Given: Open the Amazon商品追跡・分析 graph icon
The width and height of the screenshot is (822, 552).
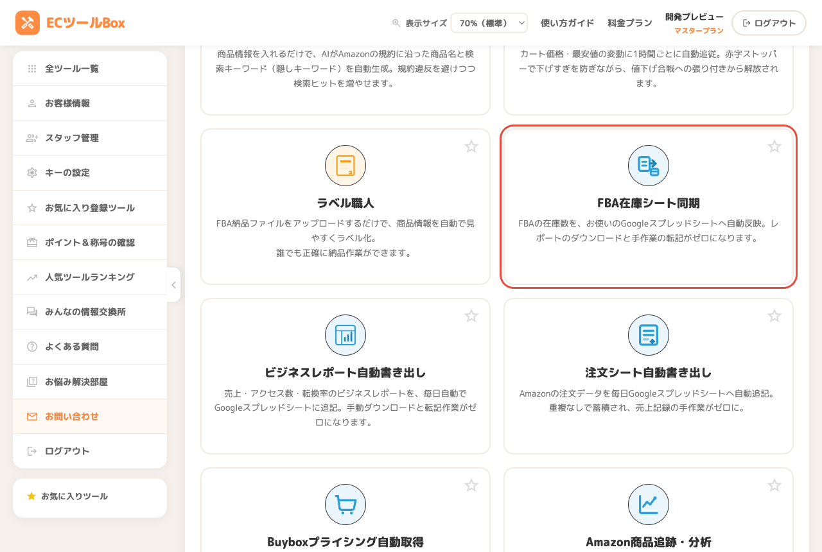Looking at the screenshot, I should coord(649,505).
